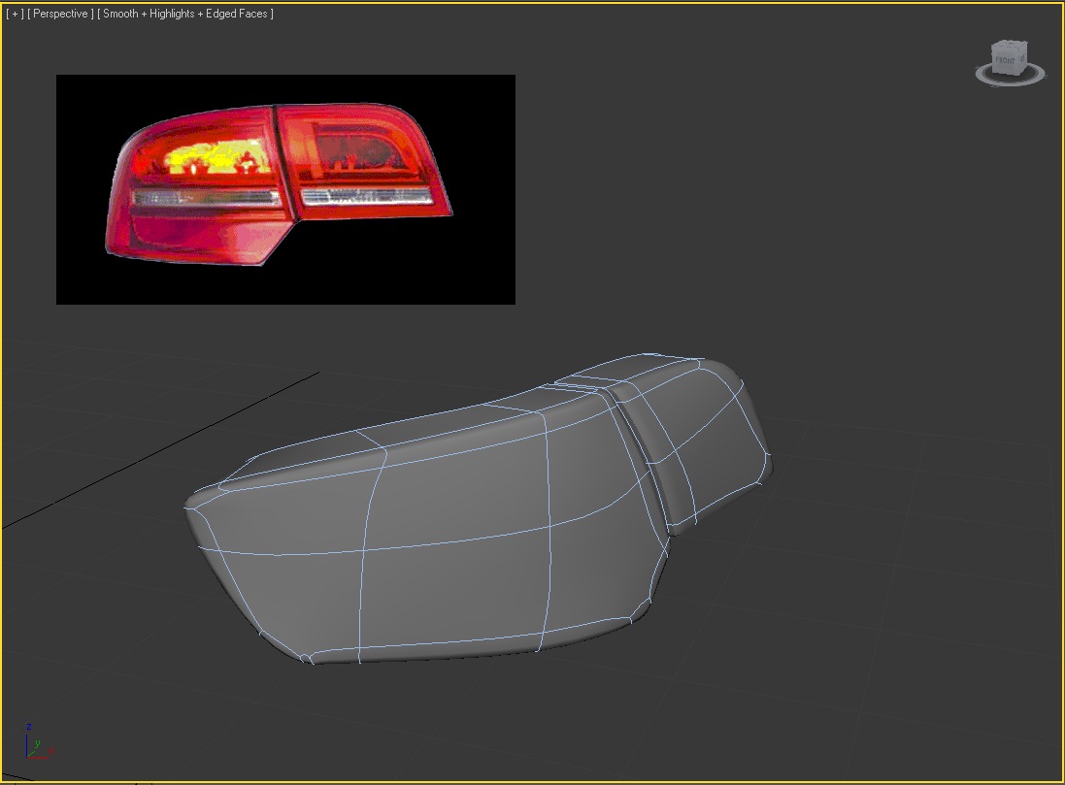Image resolution: width=1065 pixels, height=785 pixels.
Task: Click the ViewCube Front face
Action: coord(1005,60)
